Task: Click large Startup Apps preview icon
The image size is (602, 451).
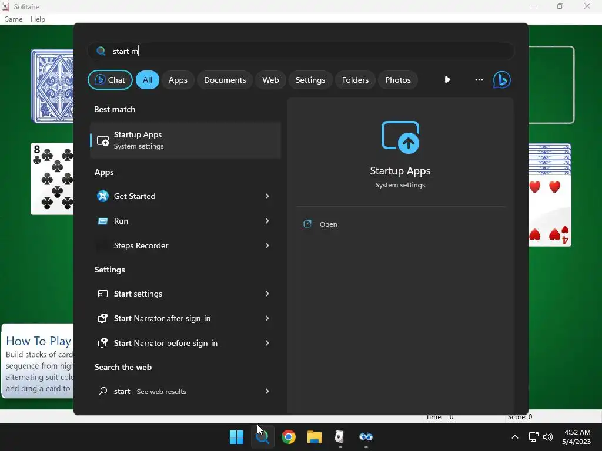Action: [400, 137]
